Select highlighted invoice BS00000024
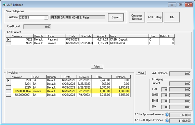 point(21,91)
